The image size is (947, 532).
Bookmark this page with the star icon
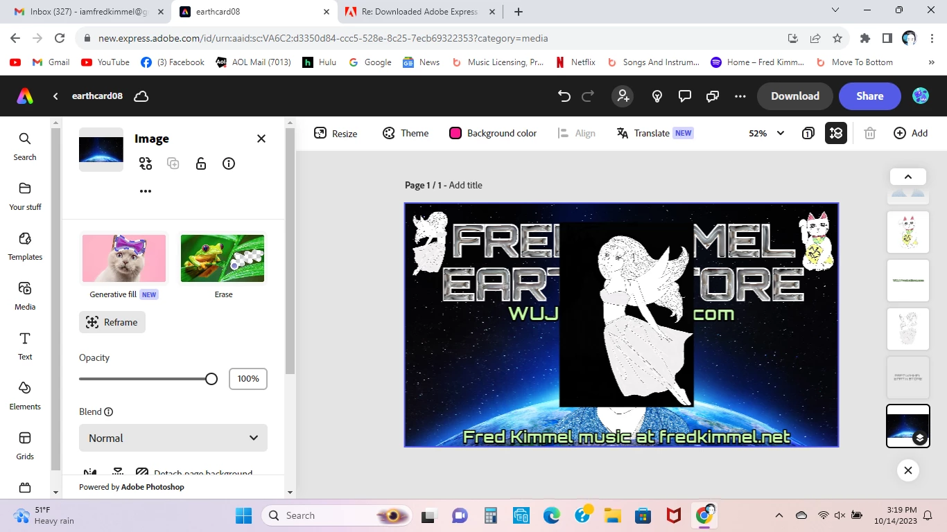point(837,38)
